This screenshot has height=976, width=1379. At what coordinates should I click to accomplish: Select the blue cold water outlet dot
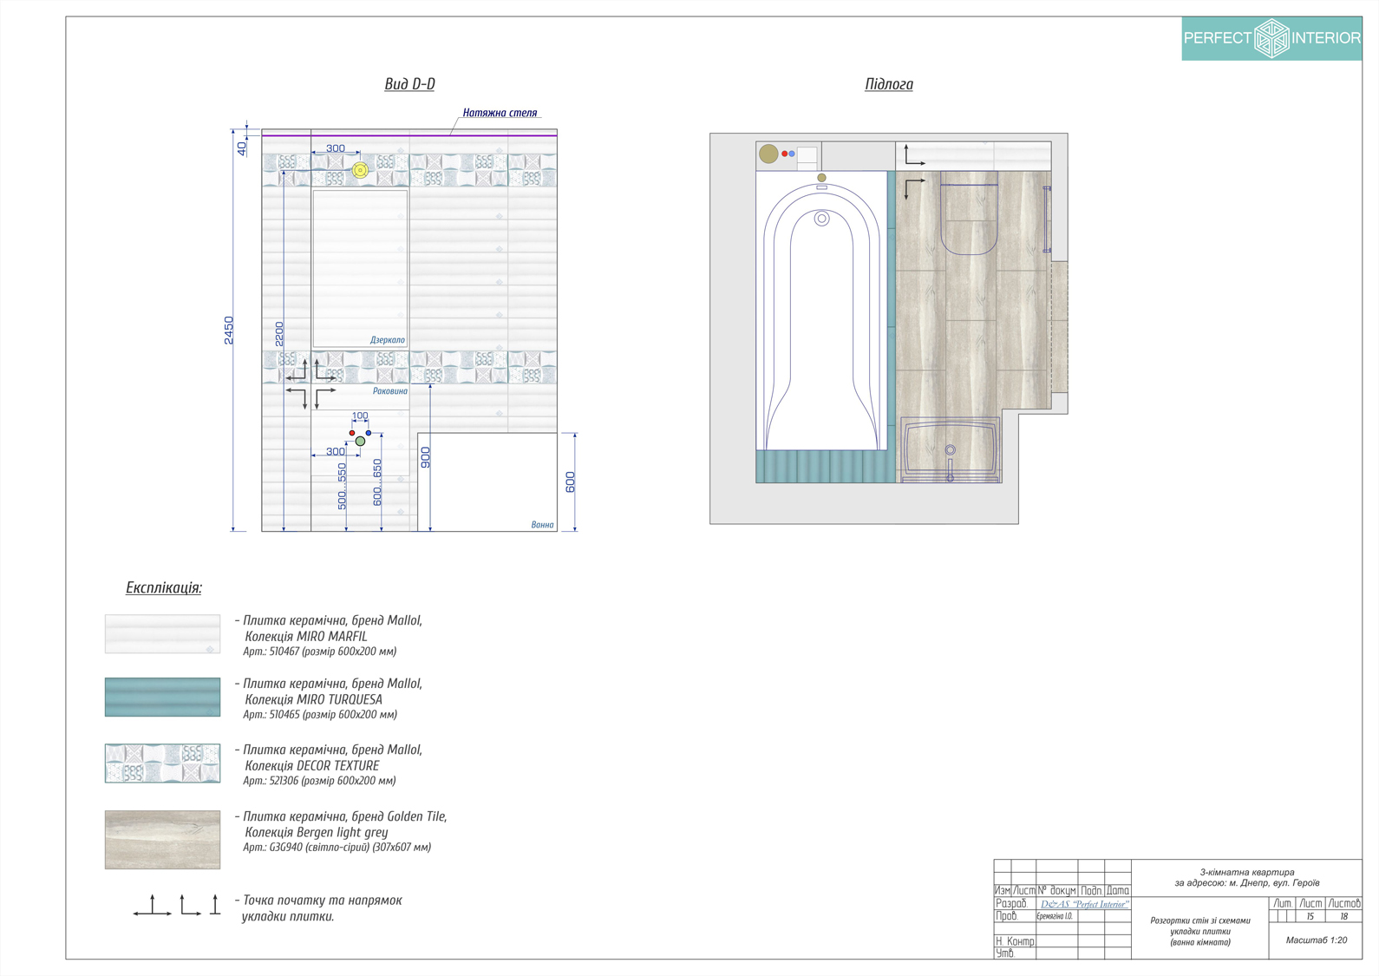pos(369,433)
